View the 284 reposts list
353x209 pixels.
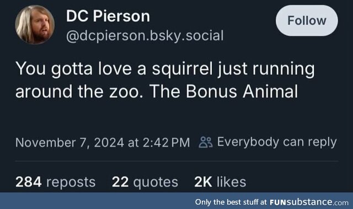55,182
